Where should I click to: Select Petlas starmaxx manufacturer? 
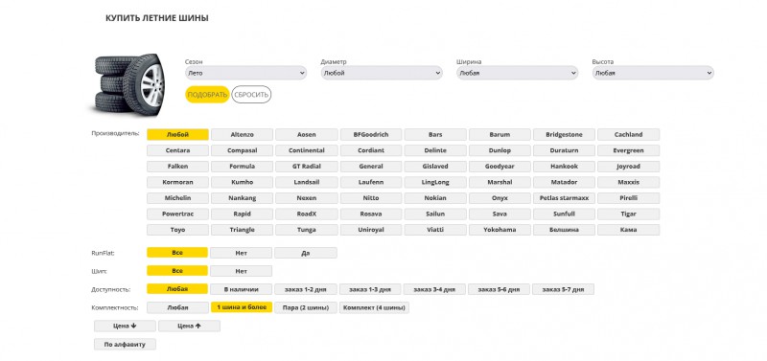(x=564, y=198)
